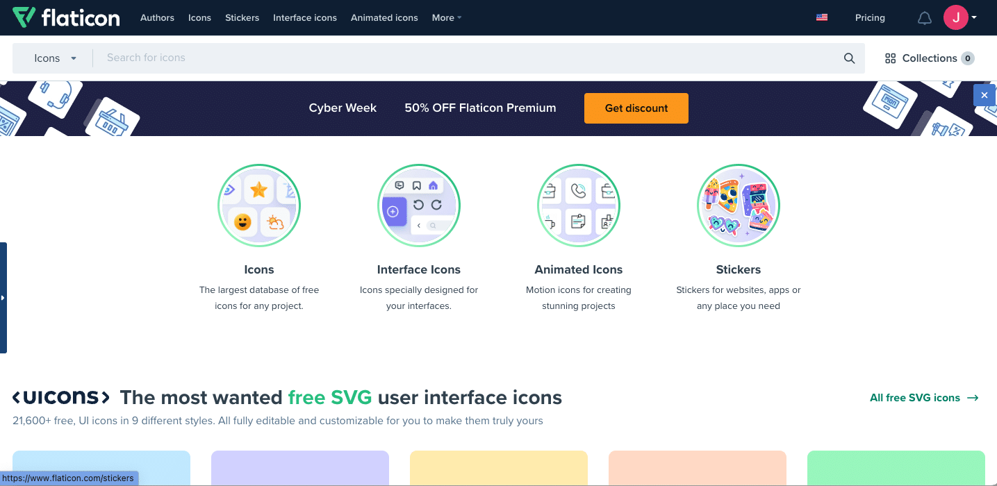The width and height of the screenshot is (997, 486).
Task: Open the Stickers circle image
Action: point(739,206)
